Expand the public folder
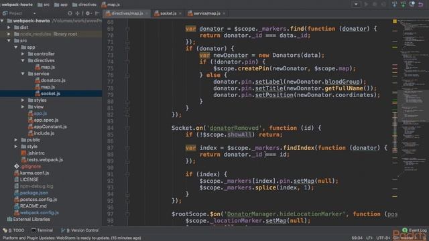 [16, 140]
